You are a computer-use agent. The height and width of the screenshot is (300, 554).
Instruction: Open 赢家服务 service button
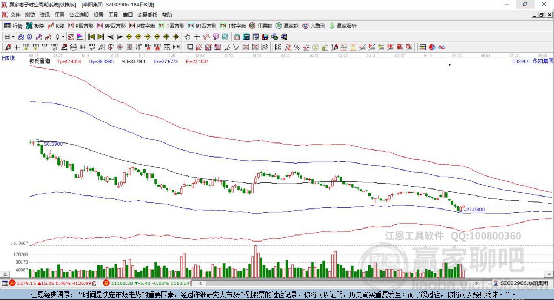(x=342, y=26)
